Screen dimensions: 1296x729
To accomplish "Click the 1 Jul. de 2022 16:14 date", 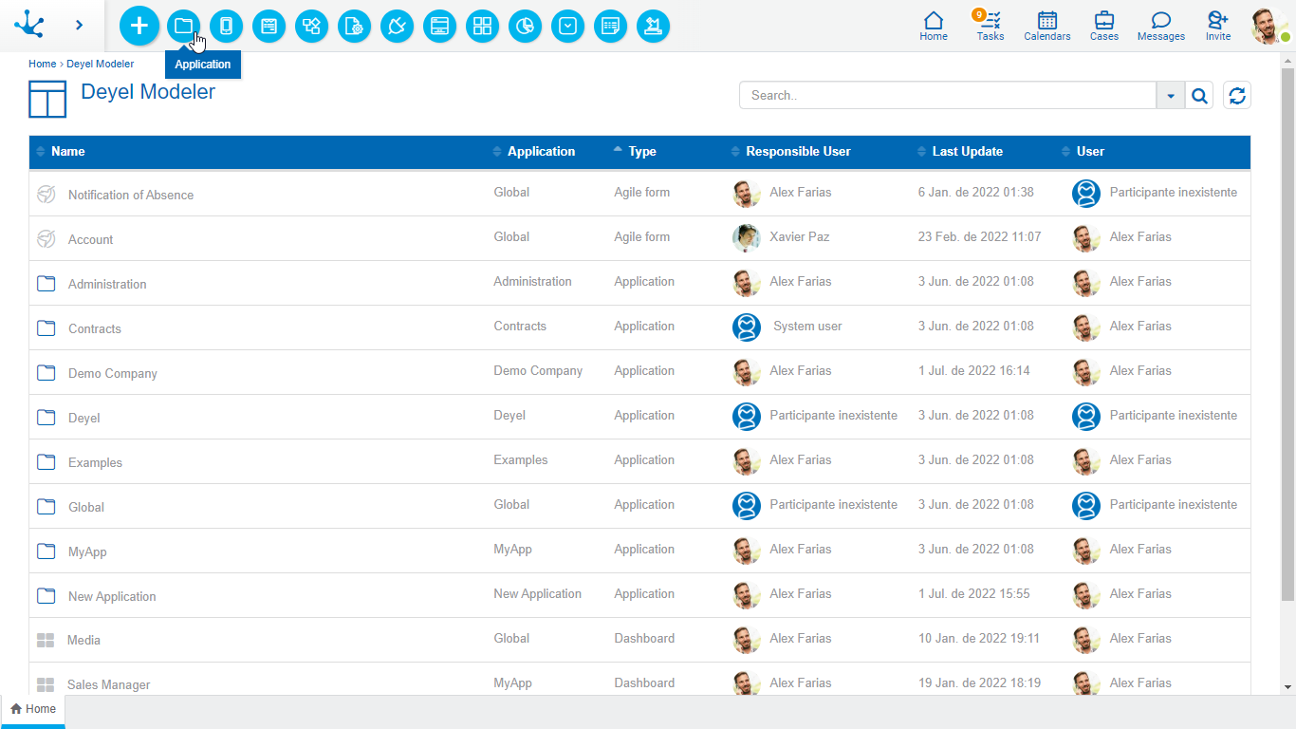I will click(x=973, y=370).
